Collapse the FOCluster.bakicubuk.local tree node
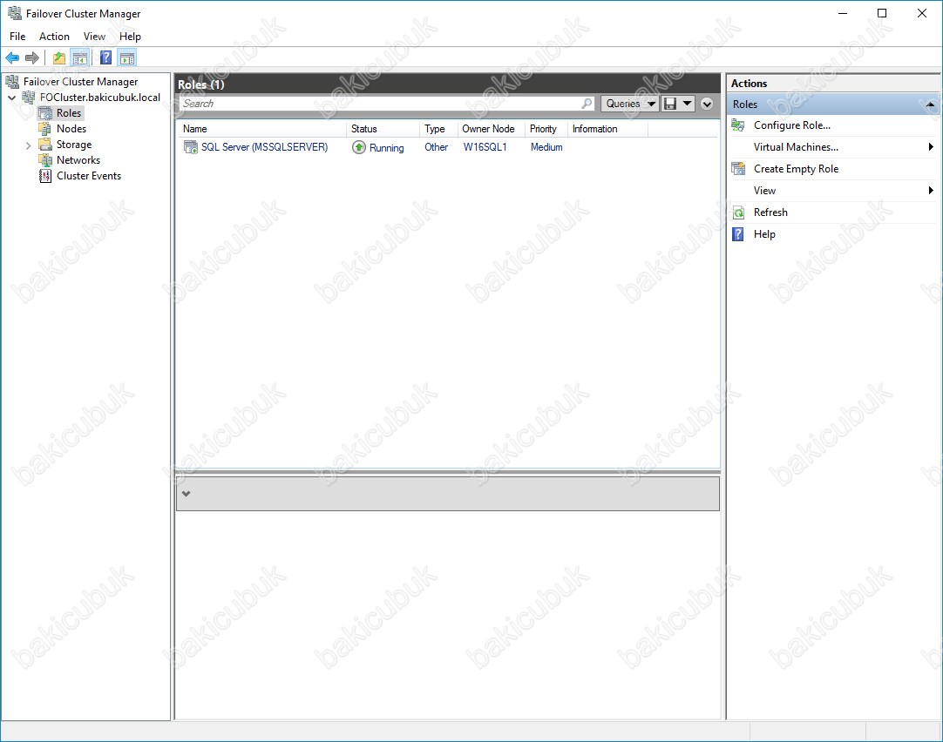943x742 pixels. (x=12, y=98)
